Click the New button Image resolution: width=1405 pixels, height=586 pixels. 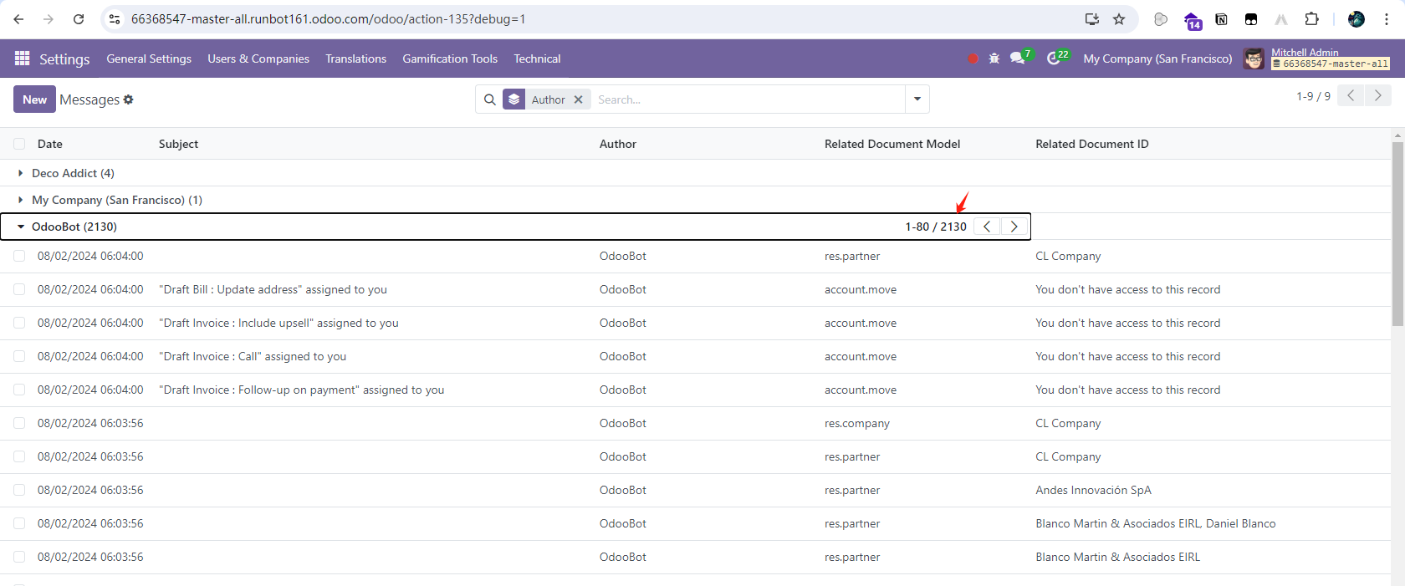(x=34, y=99)
